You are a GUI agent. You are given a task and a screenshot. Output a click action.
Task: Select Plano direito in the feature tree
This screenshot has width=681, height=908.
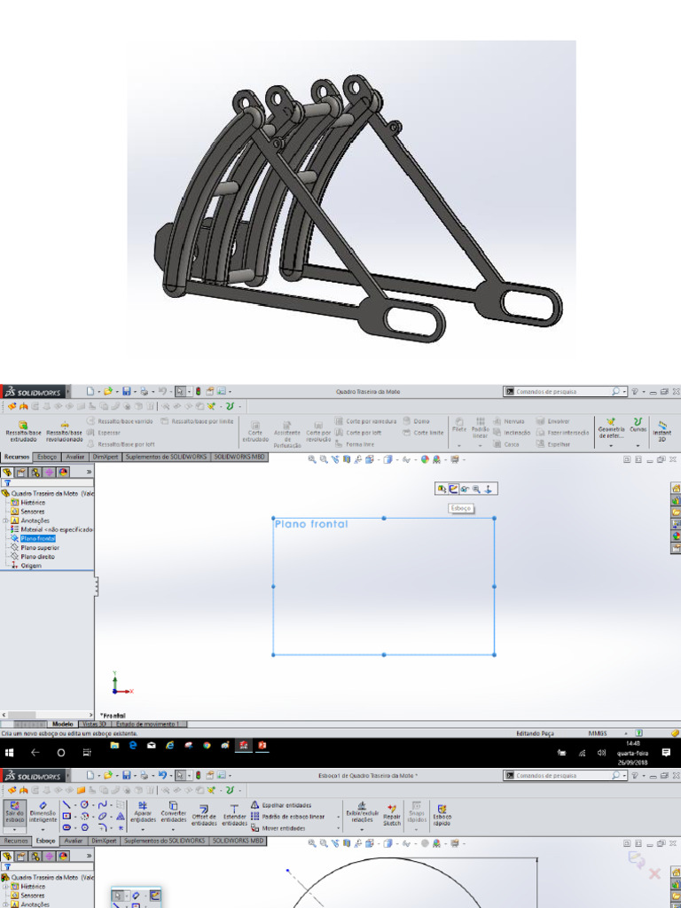click(37, 557)
